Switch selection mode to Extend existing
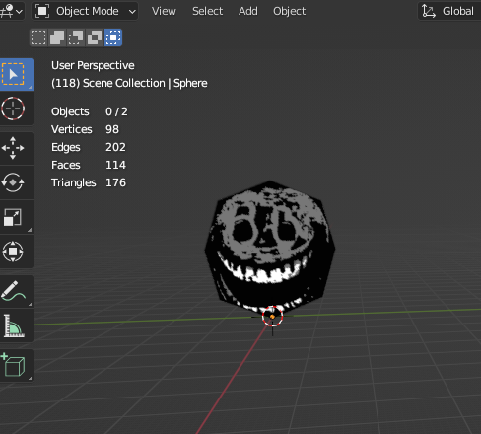This screenshot has height=434, width=481. point(57,37)
